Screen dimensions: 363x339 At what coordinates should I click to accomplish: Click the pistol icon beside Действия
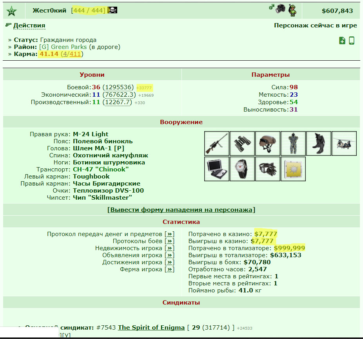click(8, 25)
